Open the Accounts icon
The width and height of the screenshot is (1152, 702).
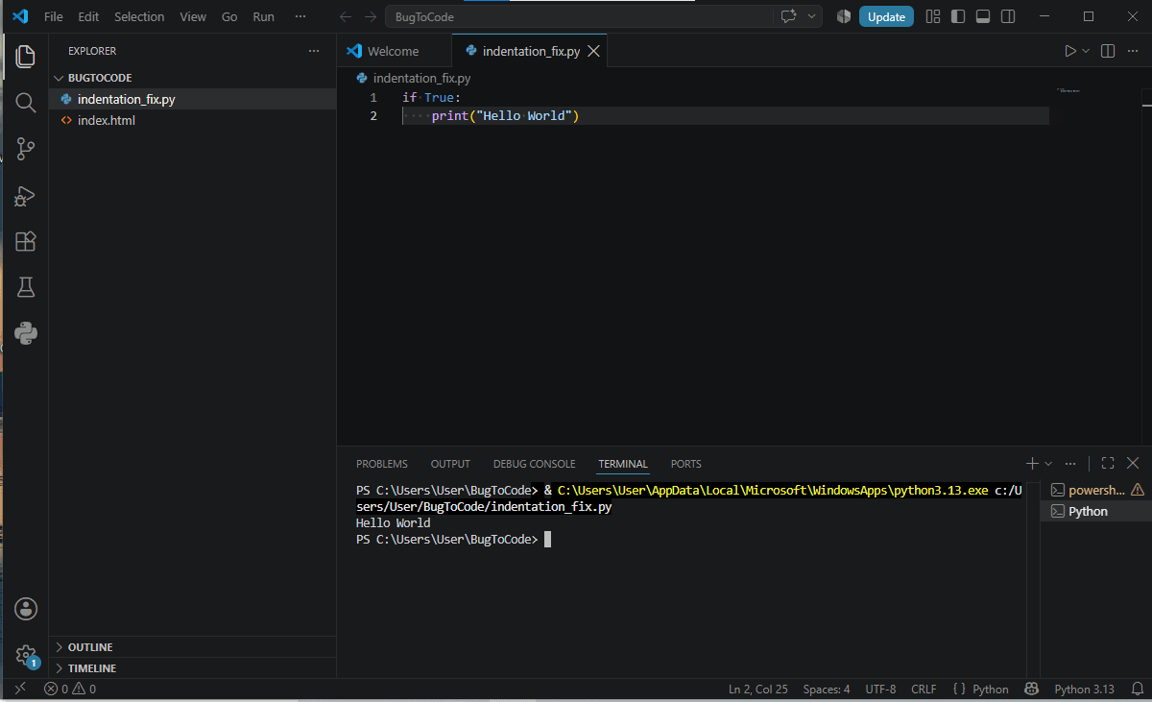tap(26, 608)
